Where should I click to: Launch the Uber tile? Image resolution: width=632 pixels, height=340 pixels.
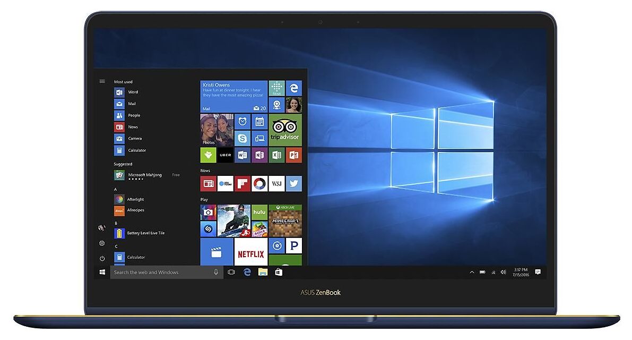click(226, 155)
